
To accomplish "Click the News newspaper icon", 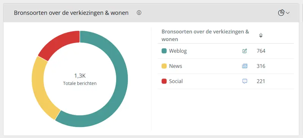I will coord(245,66).
